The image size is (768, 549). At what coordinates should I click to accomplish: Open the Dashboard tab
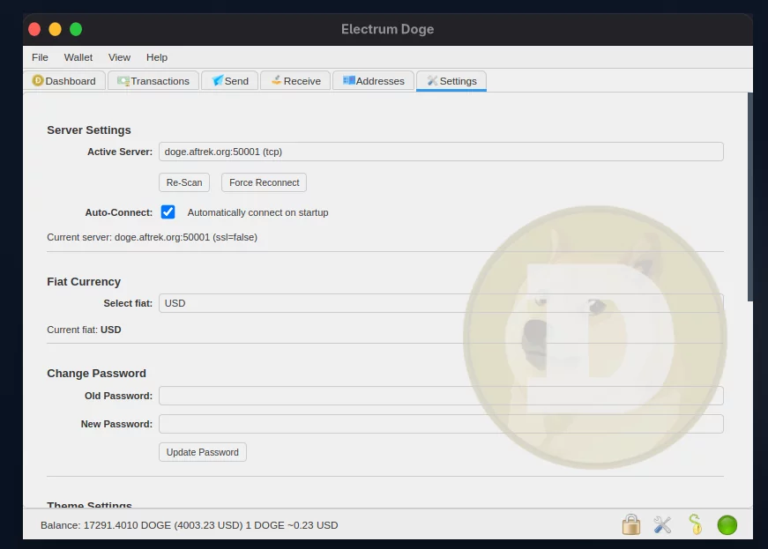coord(64,81)
